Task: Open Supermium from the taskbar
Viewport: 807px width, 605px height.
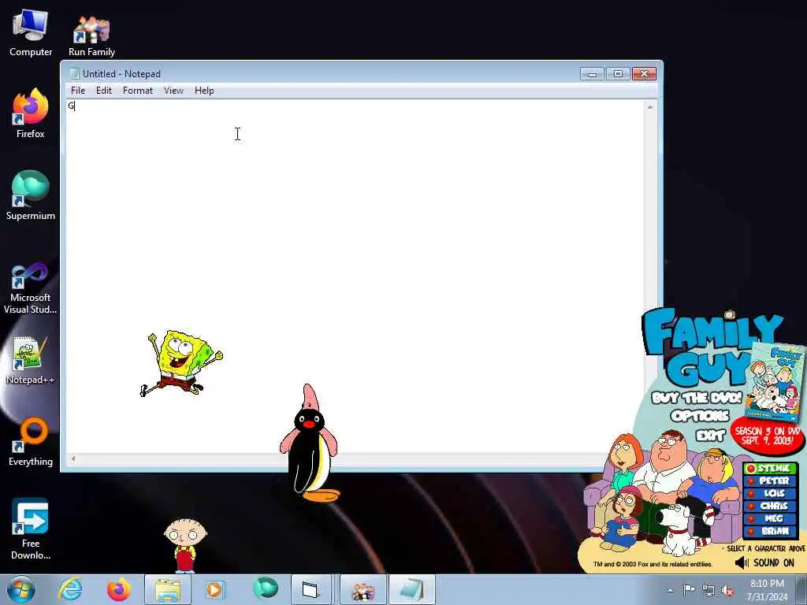Action: point(266,588)
